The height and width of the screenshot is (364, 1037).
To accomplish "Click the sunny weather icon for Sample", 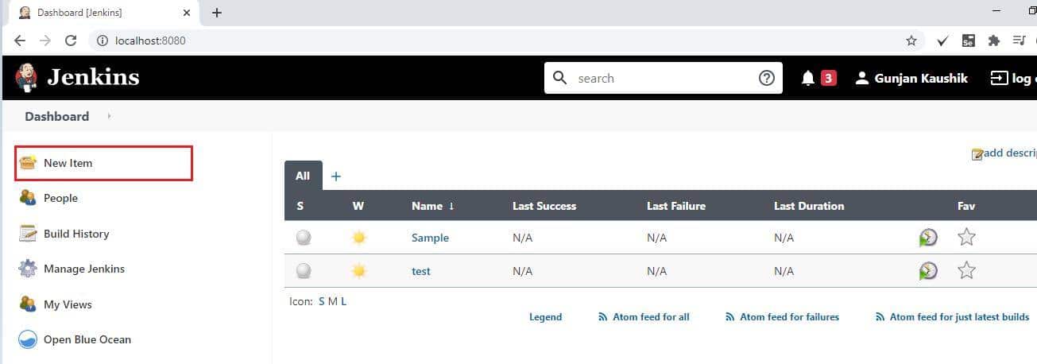I will pyautogui.click(x=358, y=238).
